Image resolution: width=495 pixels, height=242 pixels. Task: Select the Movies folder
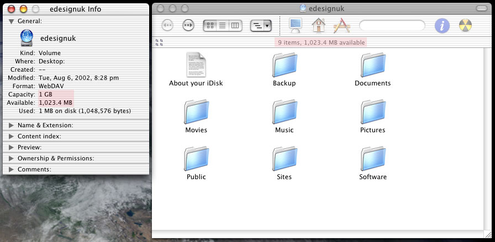point(196,116)
